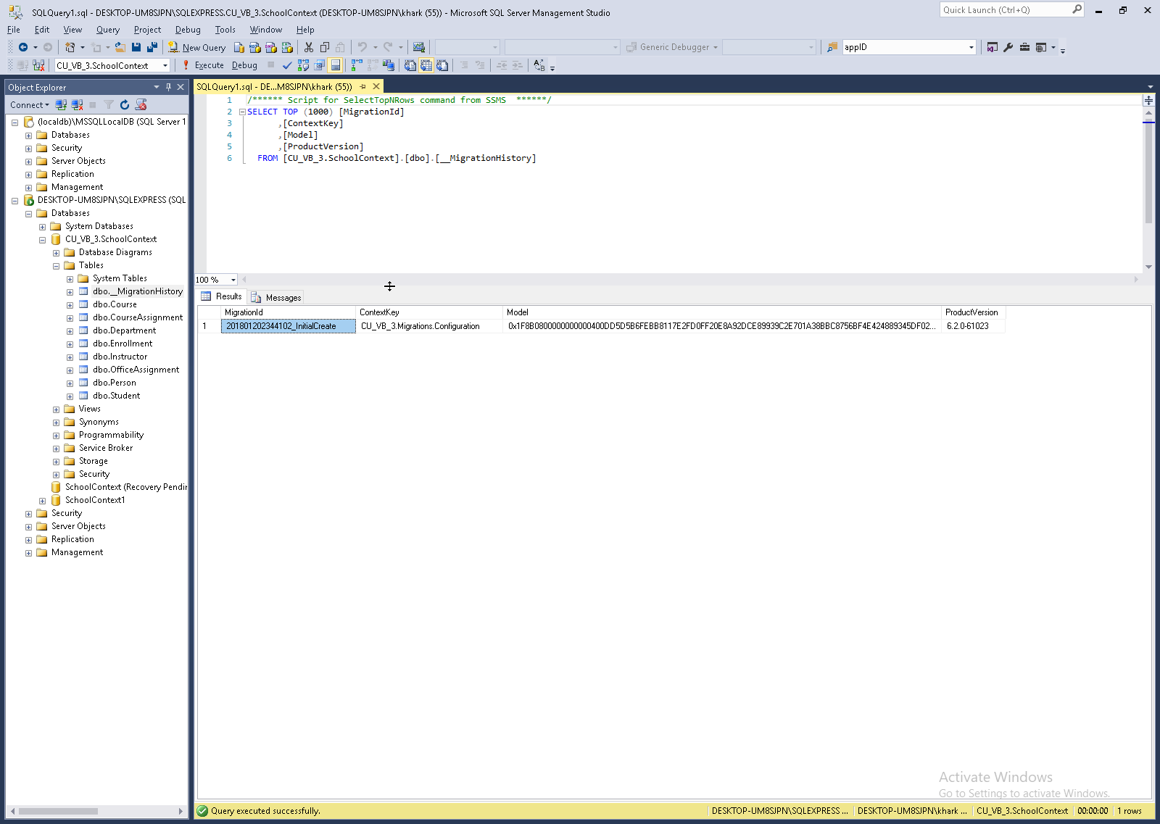Close the SQLQuery1.sql tab
The height and width of the screenshot is (824, 1160).
(x=376, y=86)
